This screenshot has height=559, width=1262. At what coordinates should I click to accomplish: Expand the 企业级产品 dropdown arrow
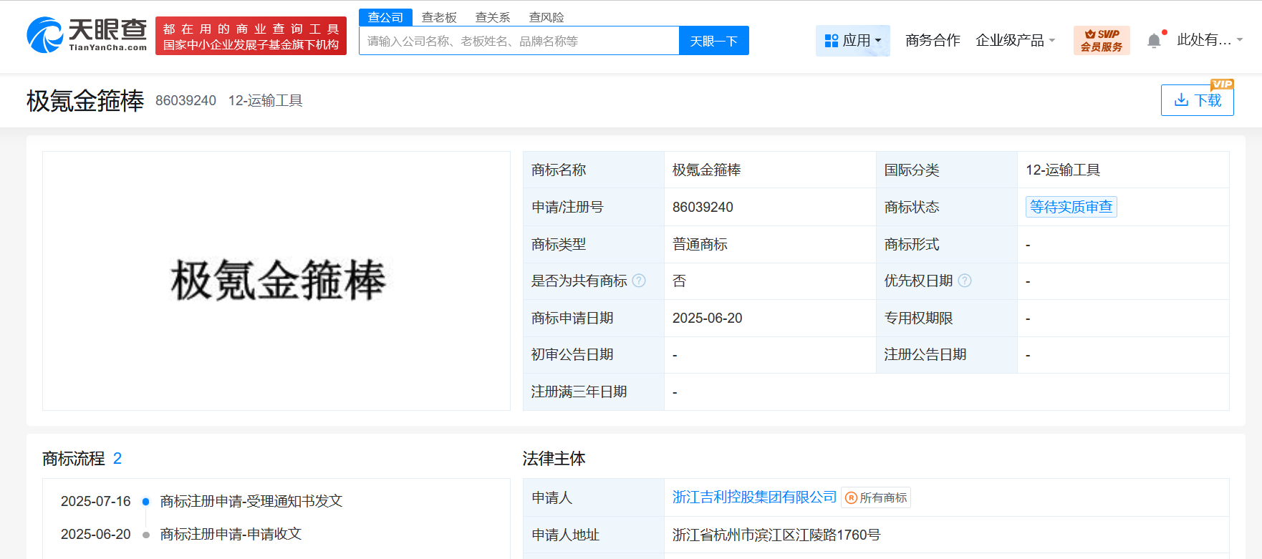[1052, 41]
